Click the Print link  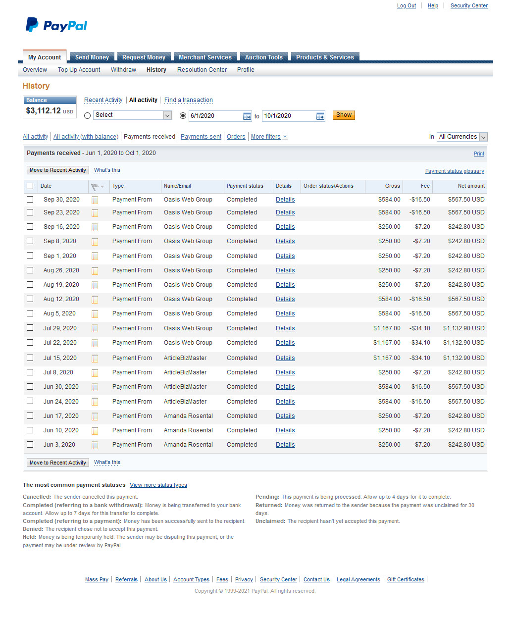coord(479,154)
